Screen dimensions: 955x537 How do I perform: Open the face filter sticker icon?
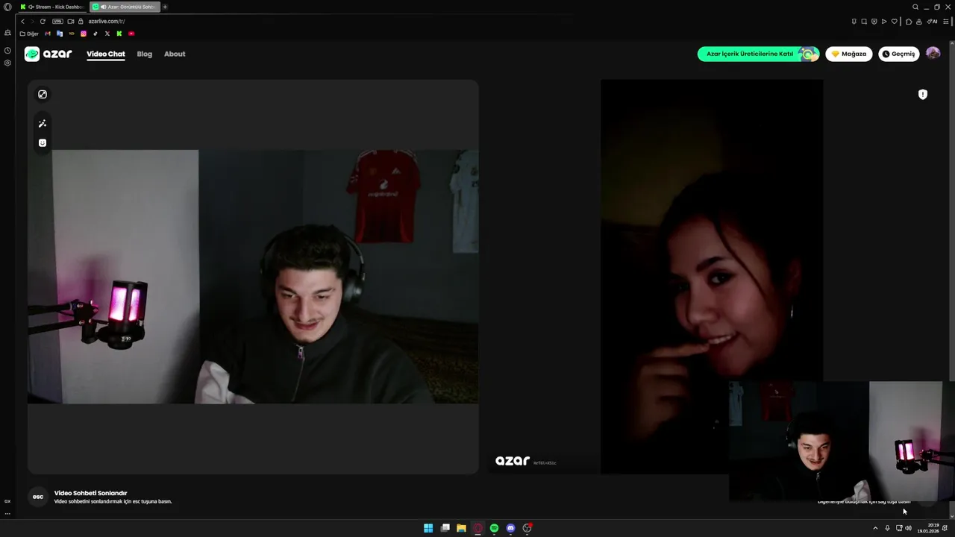[43, 142]
